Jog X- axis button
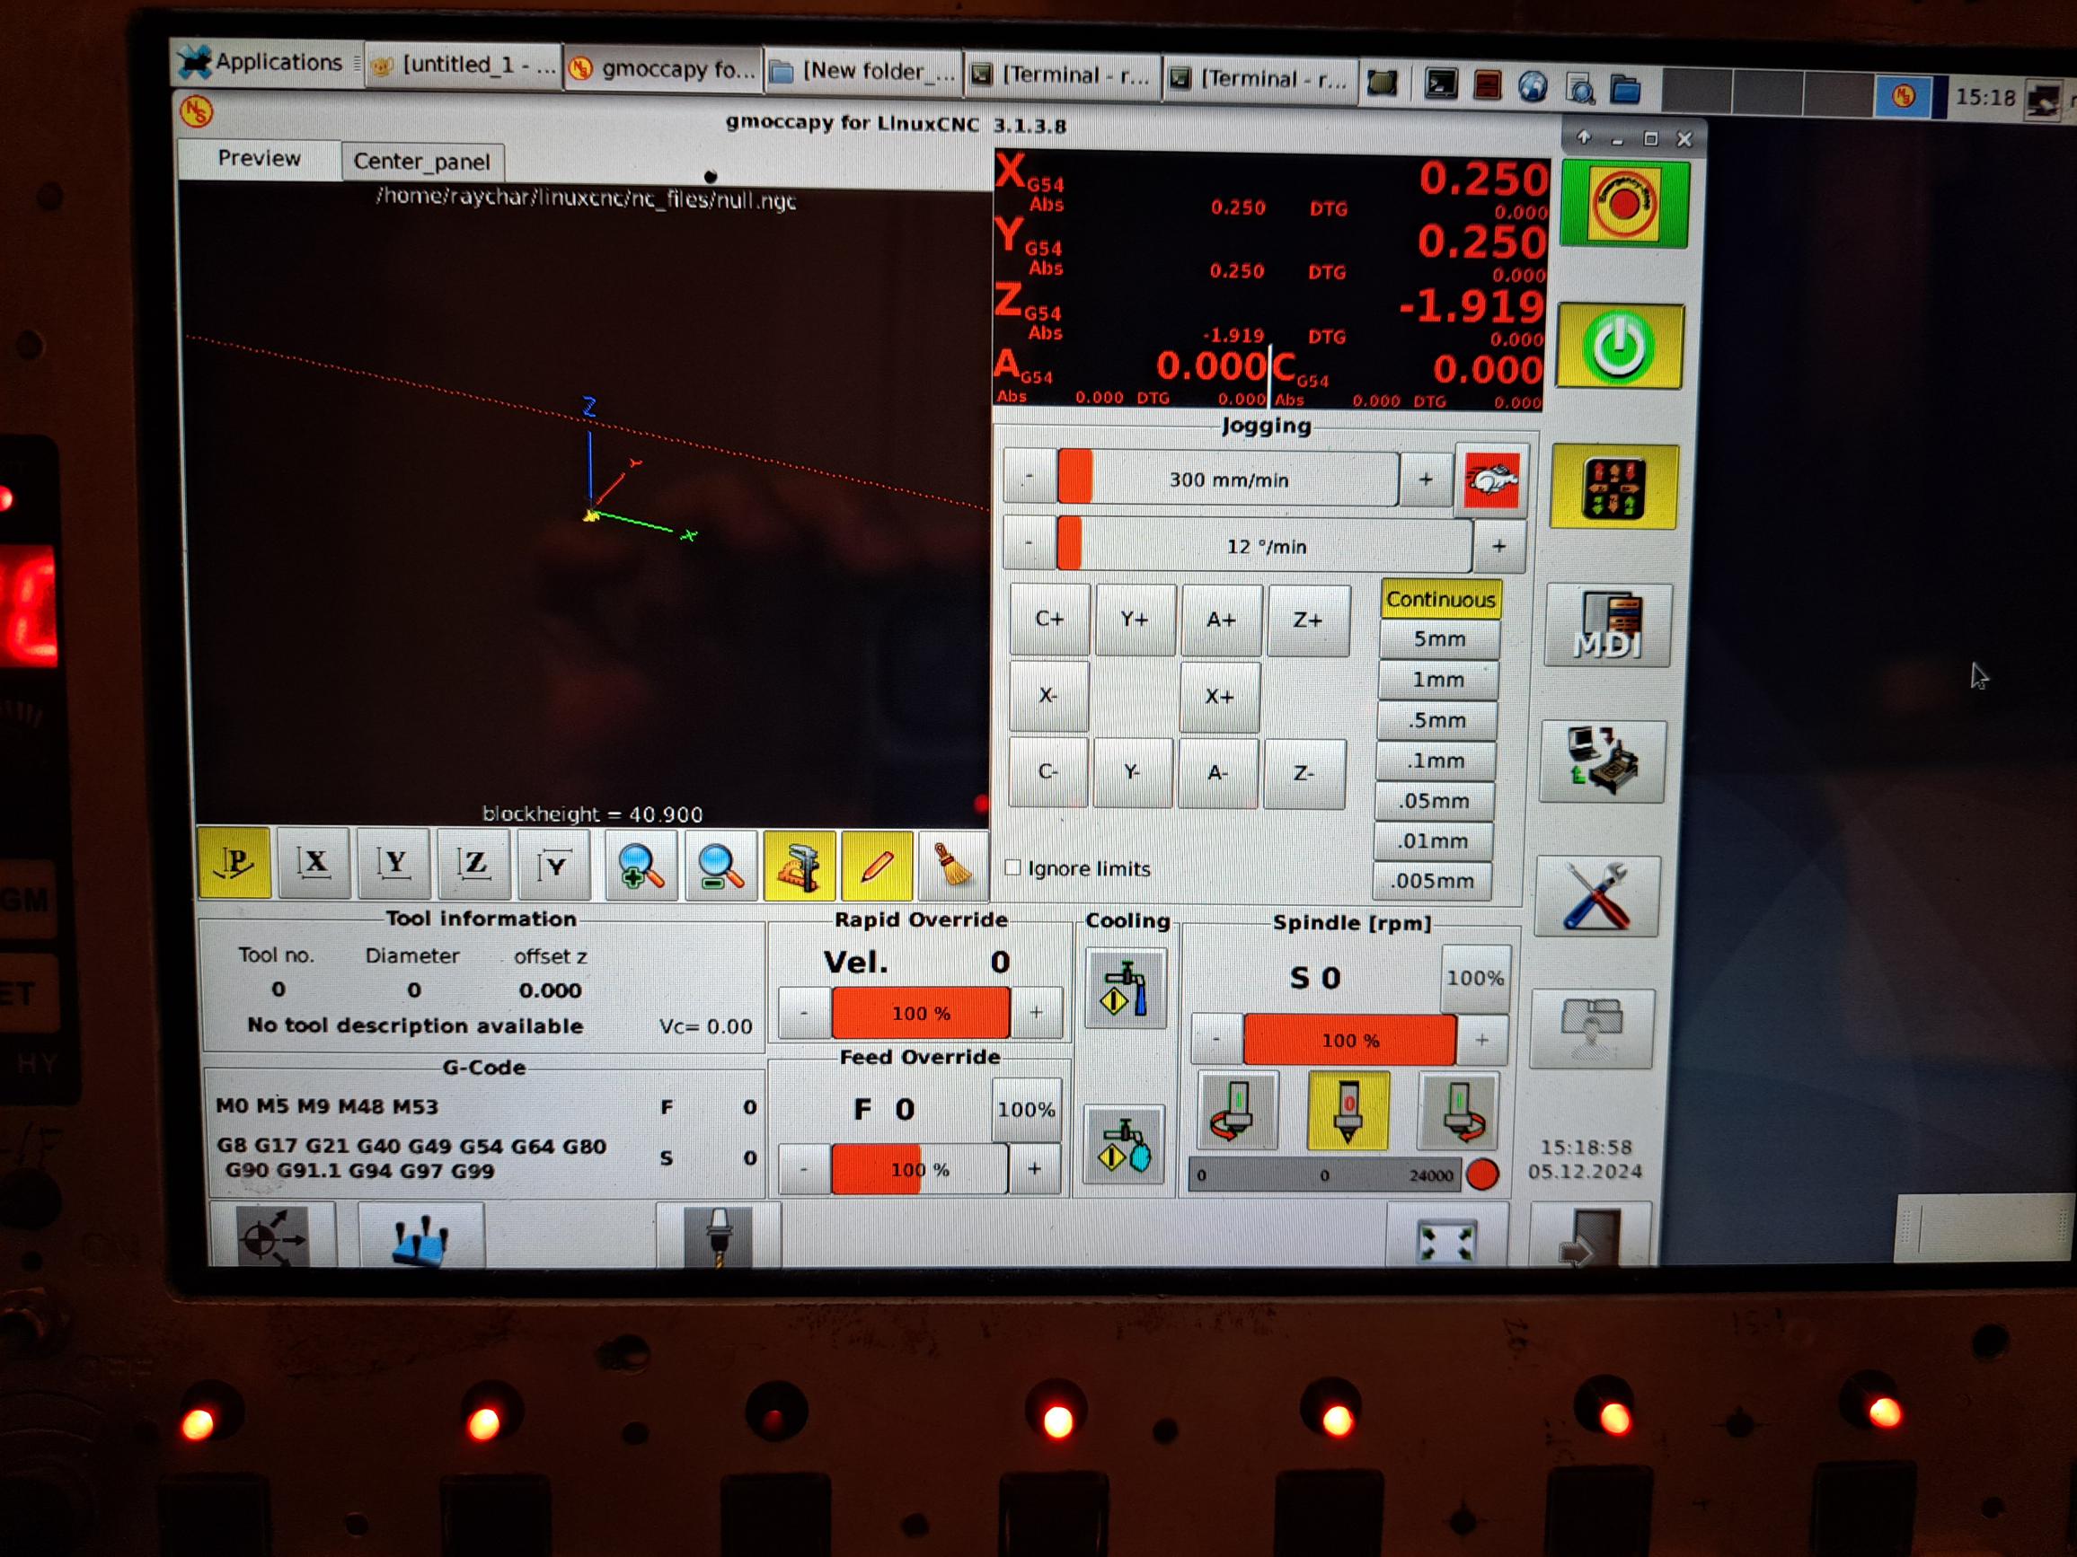Viewport: 2077px width, 1557px height. (x=1048, y=697)
